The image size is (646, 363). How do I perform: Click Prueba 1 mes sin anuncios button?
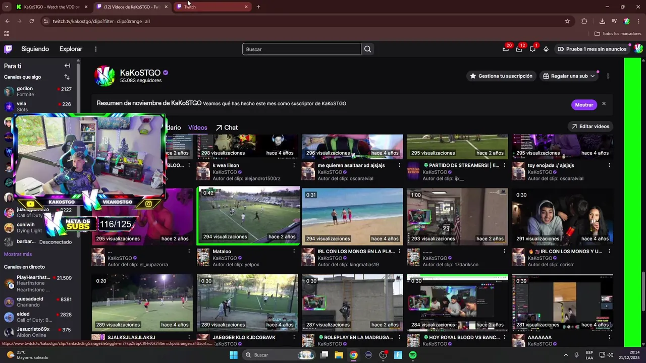tap(592, 49)
